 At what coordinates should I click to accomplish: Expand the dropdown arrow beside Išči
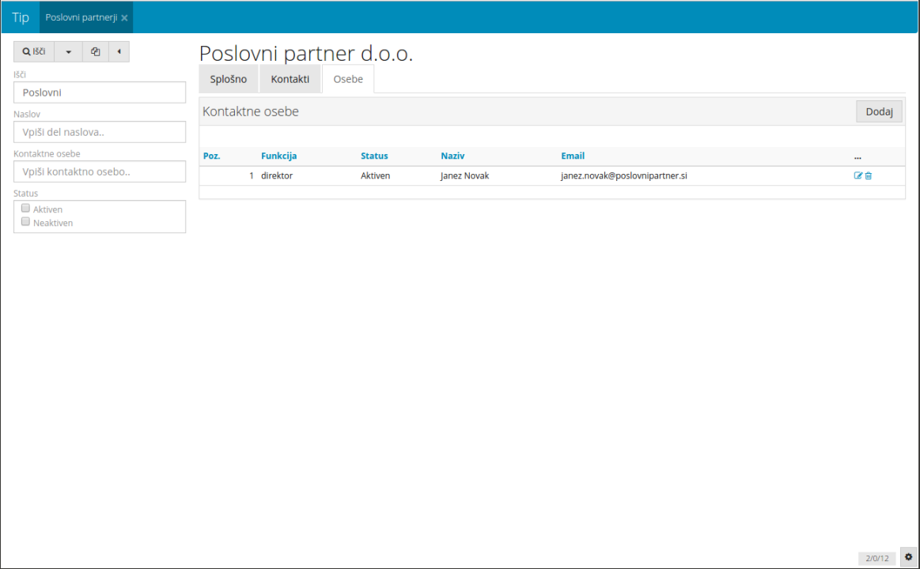pyautogui.click(x=68, y=52)
